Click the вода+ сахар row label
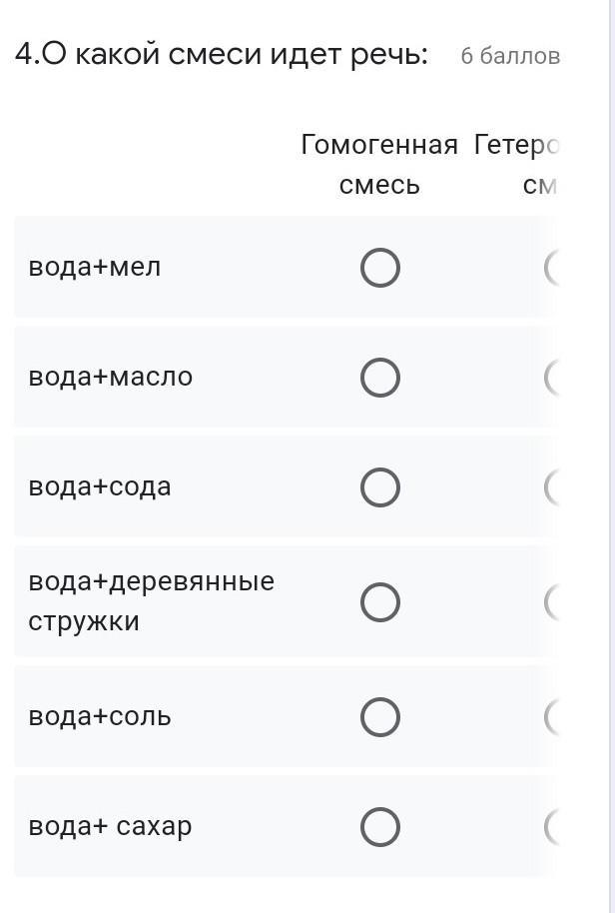Screen dimensions: 615x913 coord(110,826)
